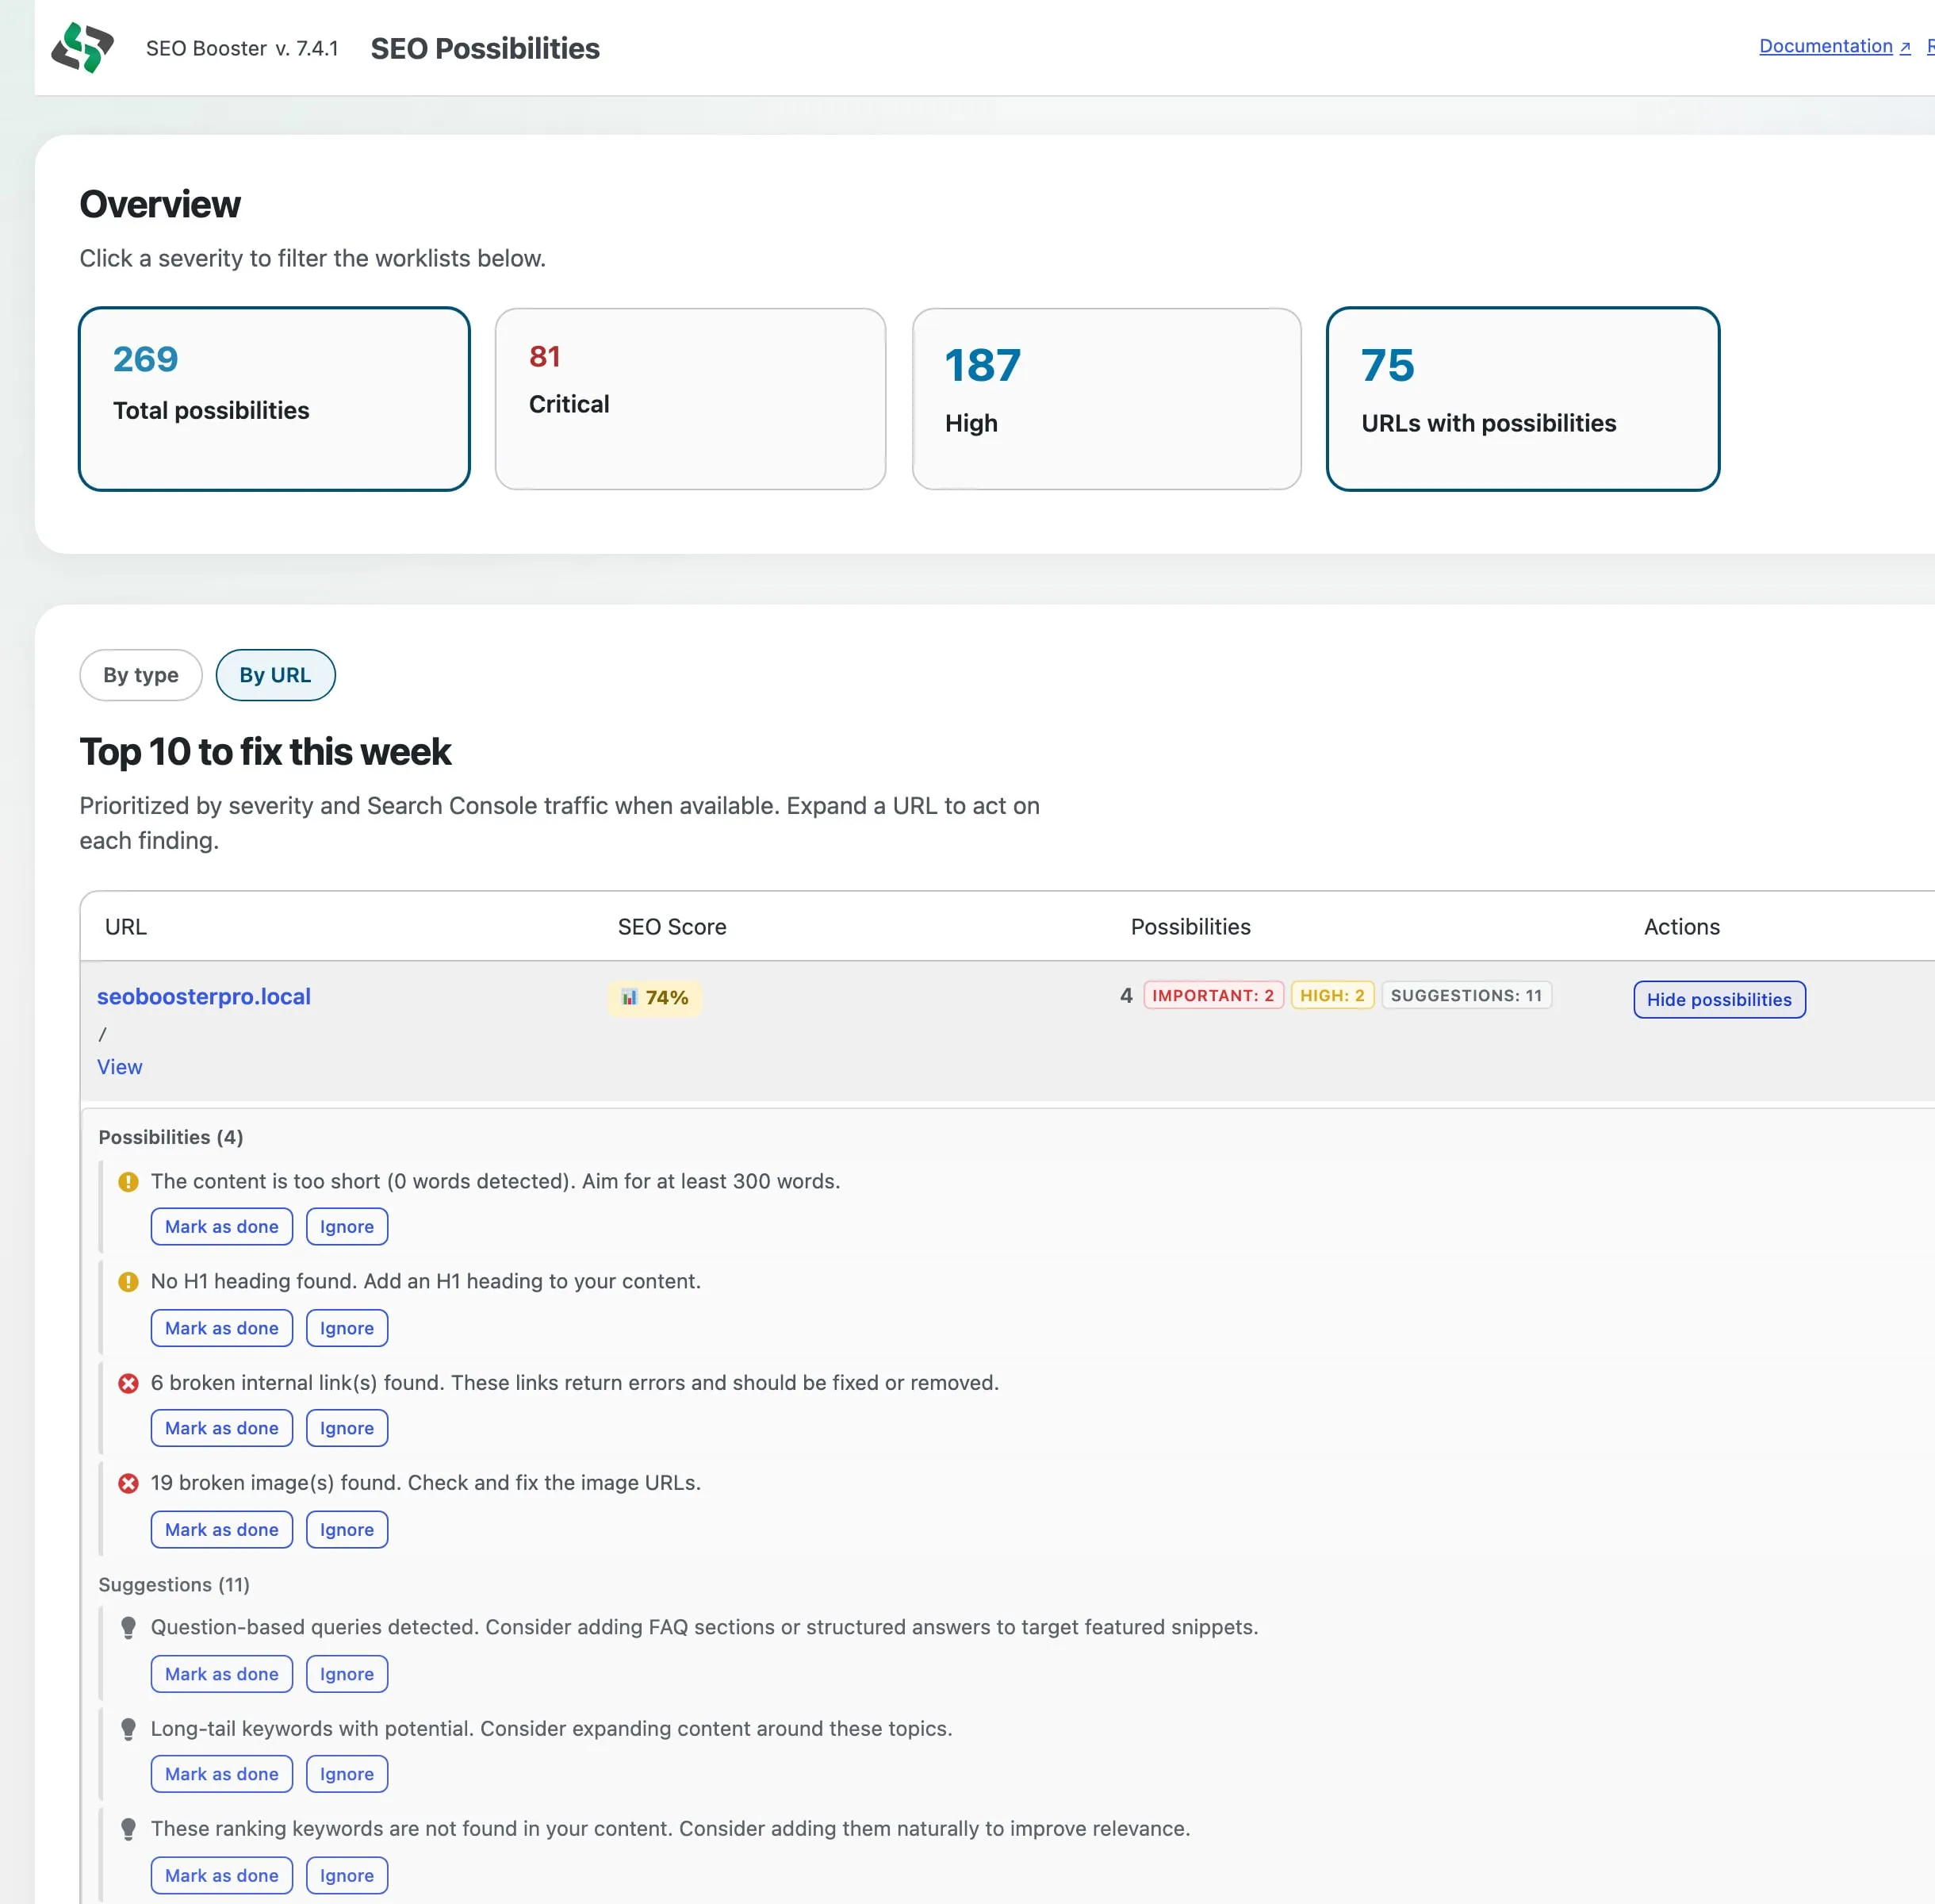Click red error icon beside broken images finding
Screen dimensions: 1935x1904
coord(128,1483)
